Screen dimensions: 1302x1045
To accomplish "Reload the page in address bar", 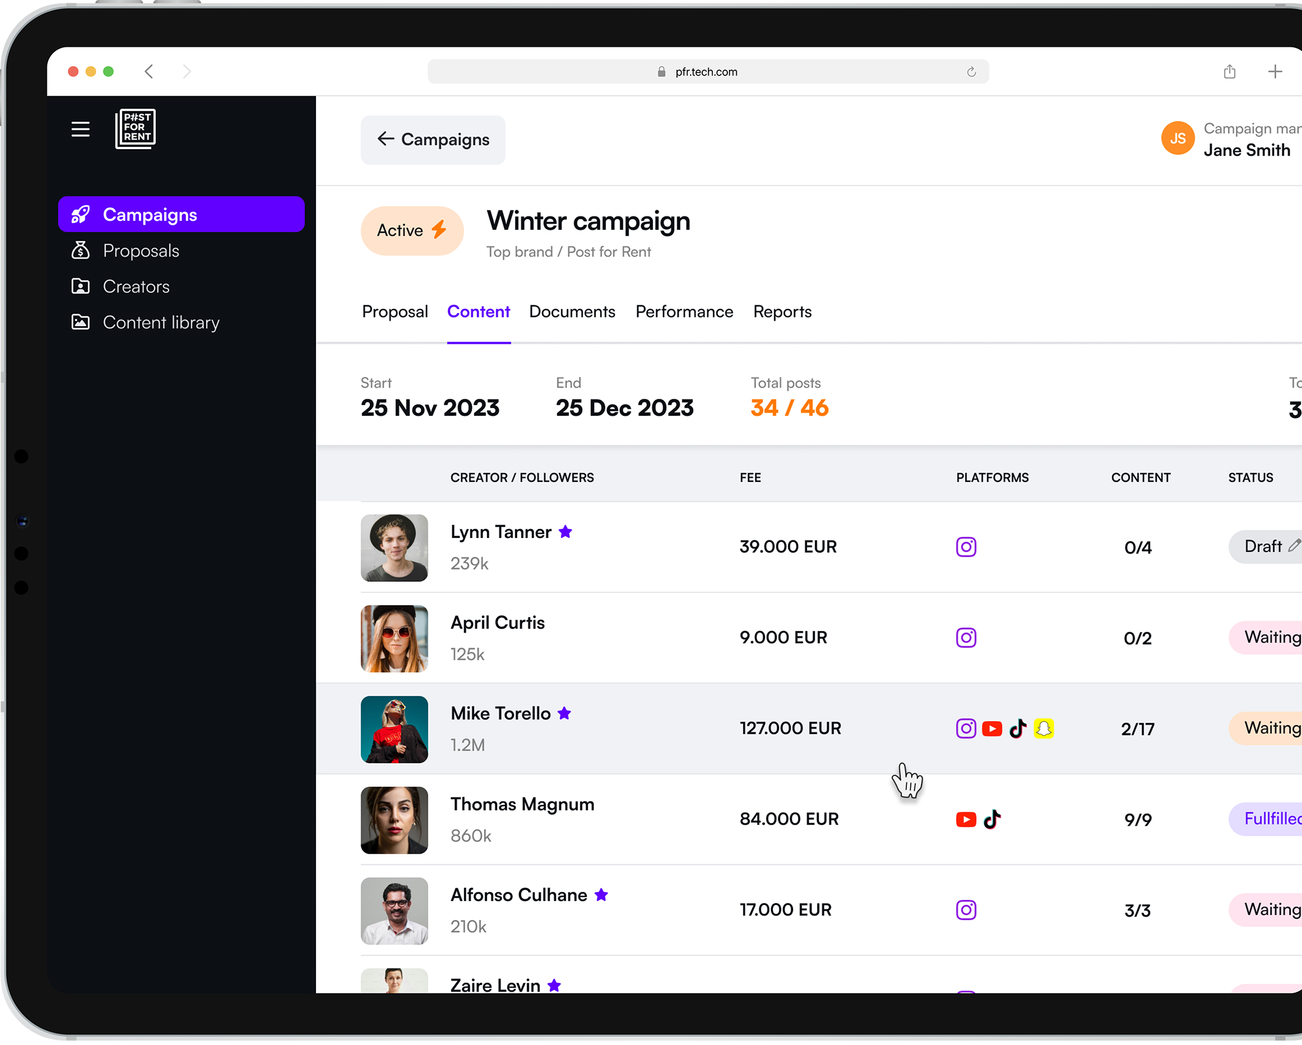I will 971,72.
